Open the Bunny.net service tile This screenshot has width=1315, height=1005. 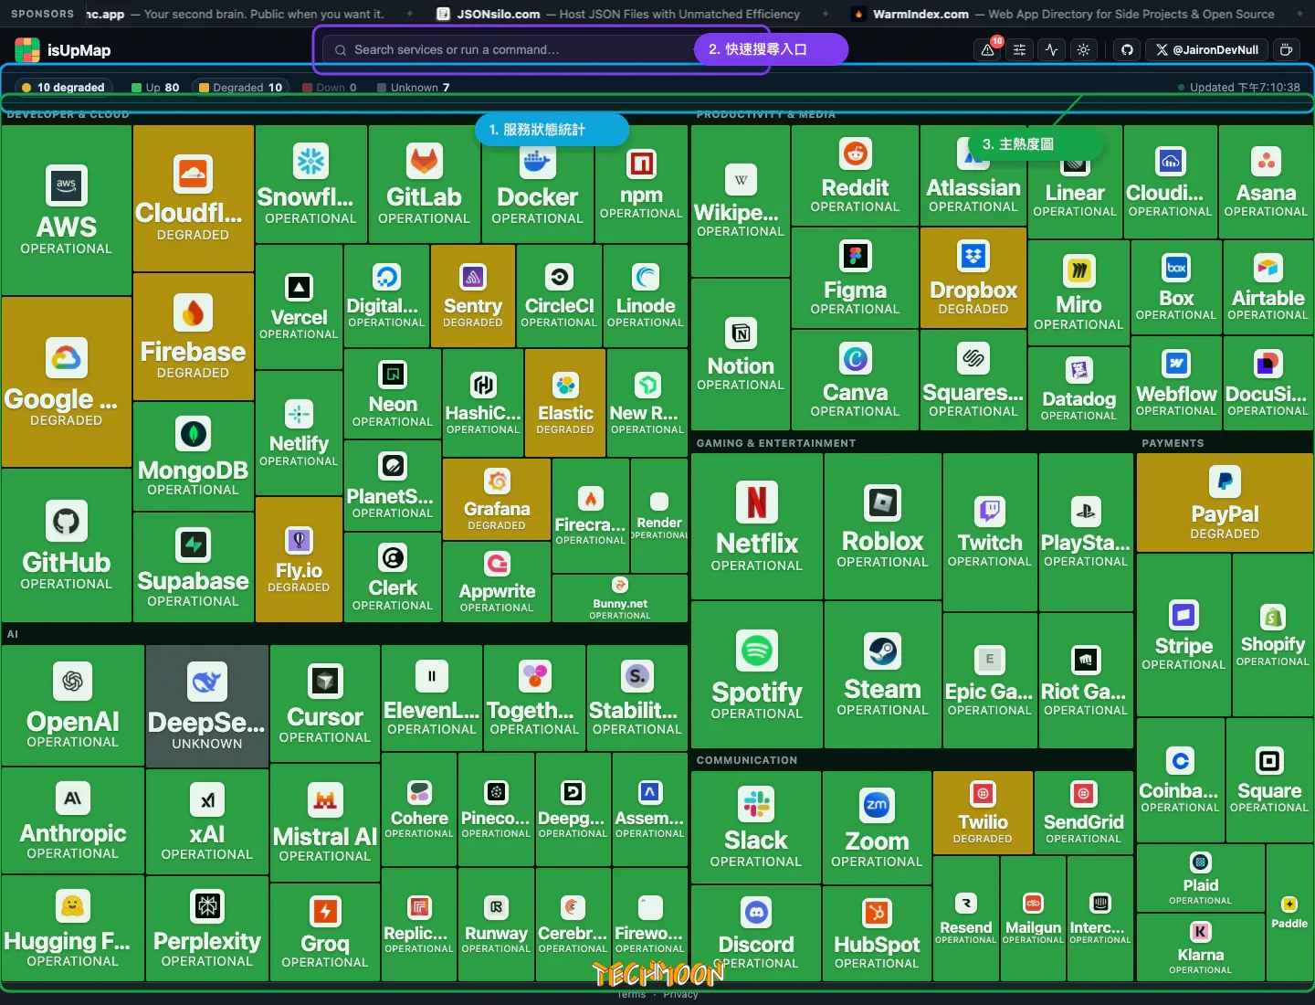(x=620, y=598)
